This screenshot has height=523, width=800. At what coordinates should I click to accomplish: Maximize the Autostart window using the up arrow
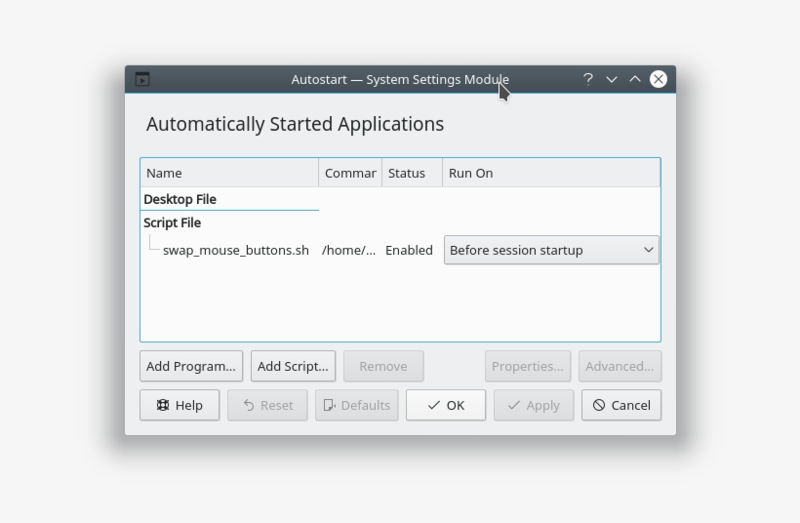click(635, 79)
